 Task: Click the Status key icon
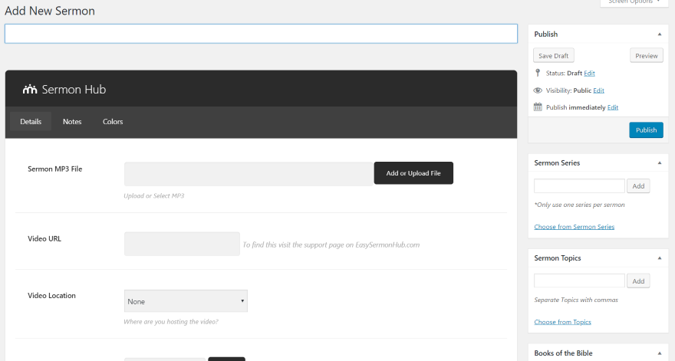(537, 73)
